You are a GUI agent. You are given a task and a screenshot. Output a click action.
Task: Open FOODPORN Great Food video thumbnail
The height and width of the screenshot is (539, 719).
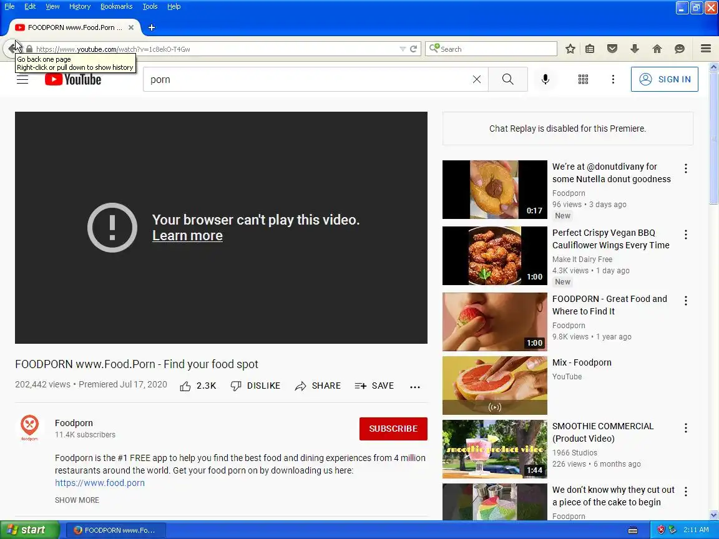[x=495, y=322]
